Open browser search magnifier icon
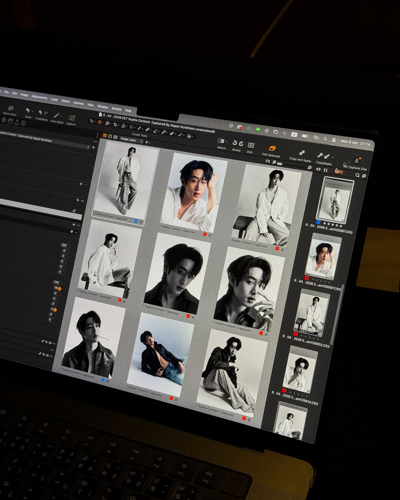 click(x=357, y=175)
